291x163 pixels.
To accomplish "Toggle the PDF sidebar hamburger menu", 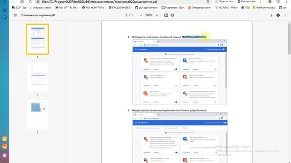I will click(15, 15).
